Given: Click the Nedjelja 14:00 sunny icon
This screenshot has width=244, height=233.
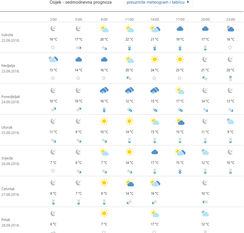Looking at the screenshot, I should 155,60.
